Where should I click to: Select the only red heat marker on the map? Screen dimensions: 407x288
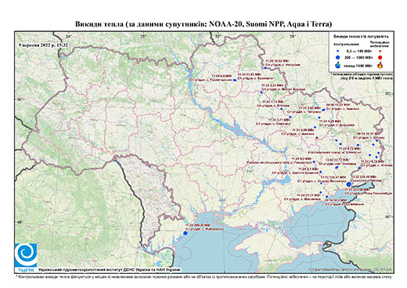coord(317,138)
